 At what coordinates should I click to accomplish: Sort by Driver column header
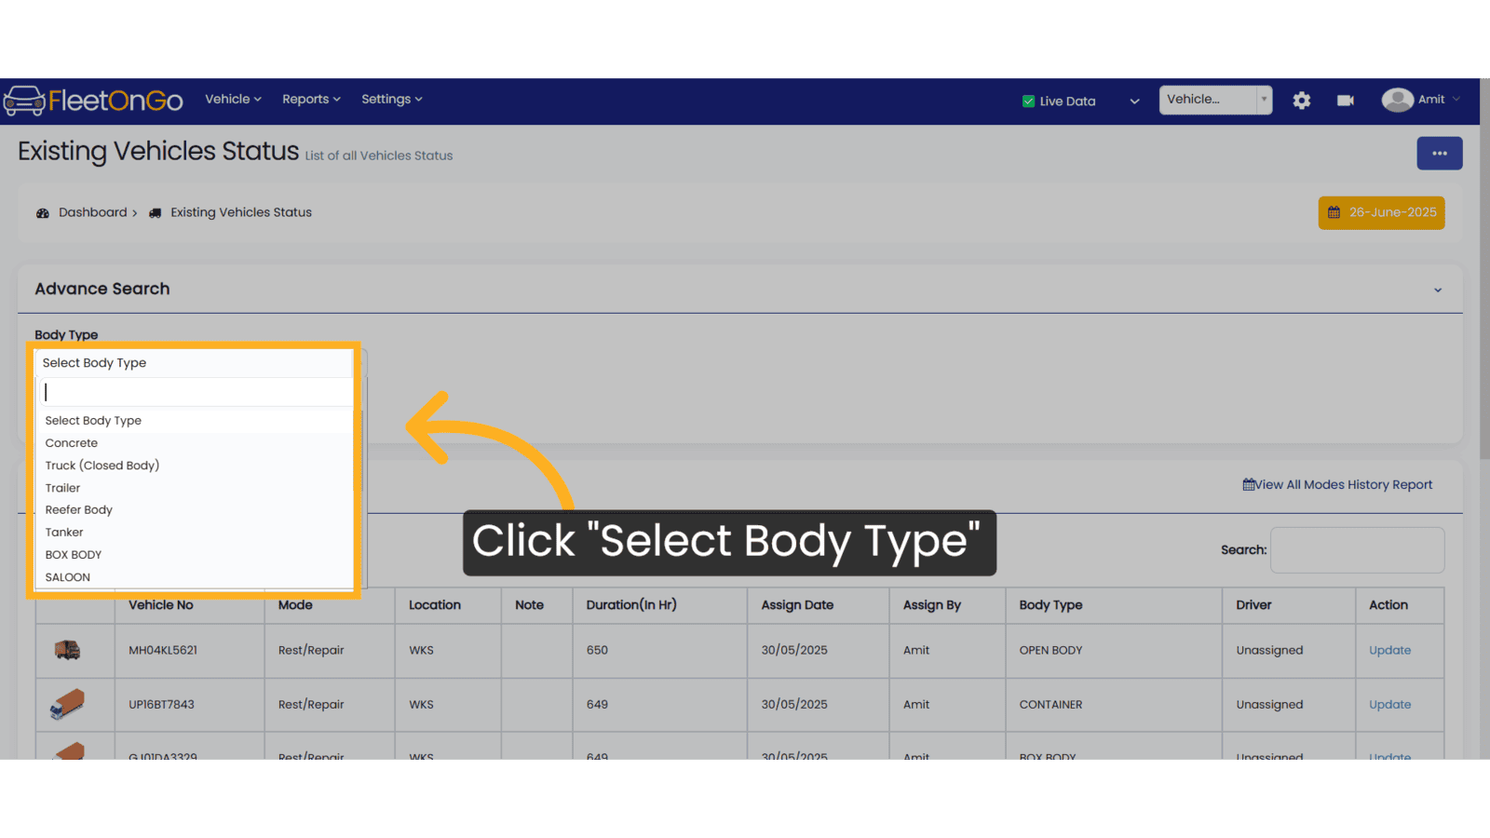[x=1289, y=605]
